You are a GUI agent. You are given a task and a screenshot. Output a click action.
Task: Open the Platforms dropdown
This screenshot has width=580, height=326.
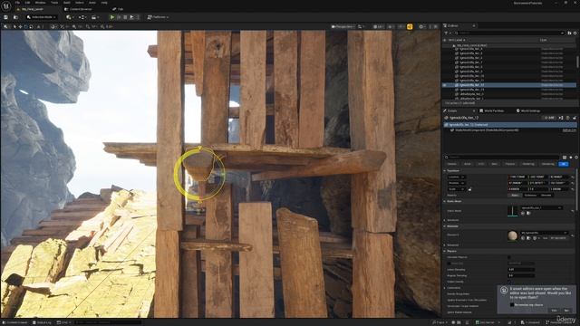click(158, 17)
